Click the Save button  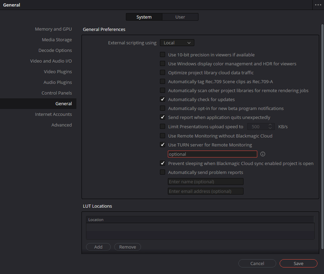299,263
